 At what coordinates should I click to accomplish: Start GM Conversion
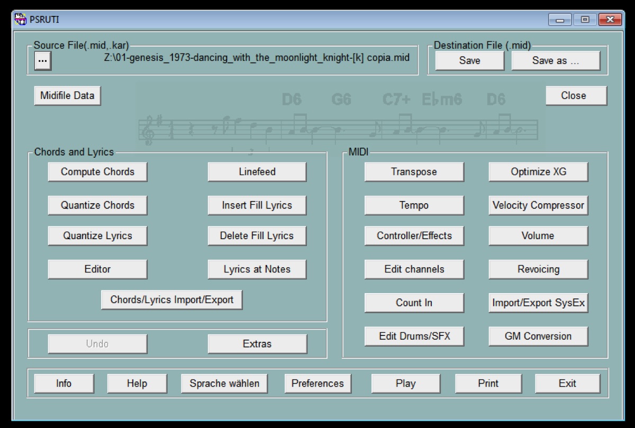click(x=538, y=336)
